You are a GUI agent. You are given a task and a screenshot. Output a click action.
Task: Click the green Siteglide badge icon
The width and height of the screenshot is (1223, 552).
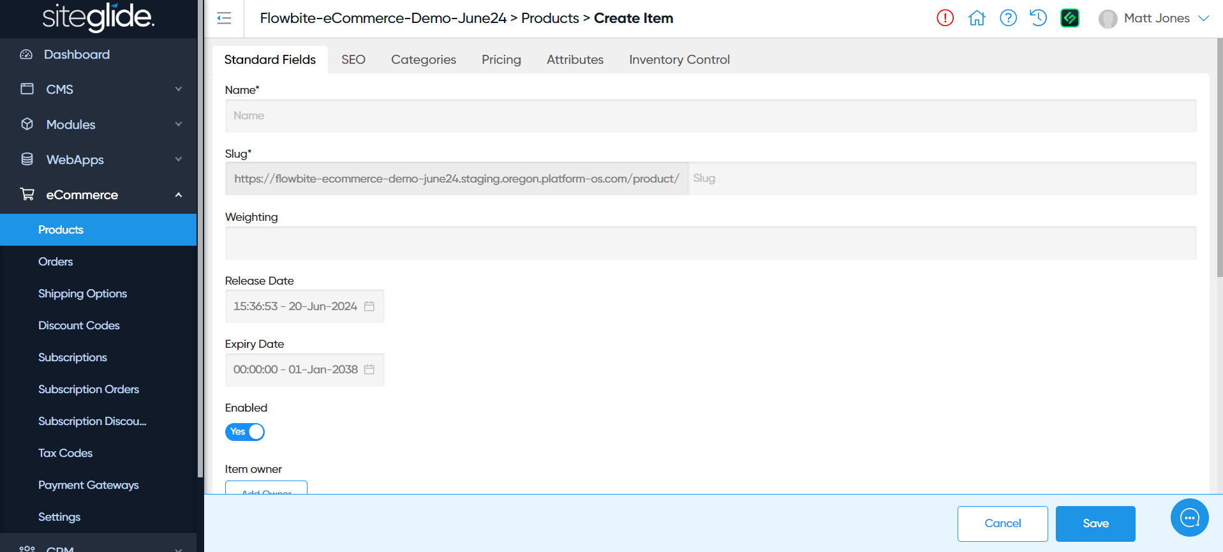1070,18
